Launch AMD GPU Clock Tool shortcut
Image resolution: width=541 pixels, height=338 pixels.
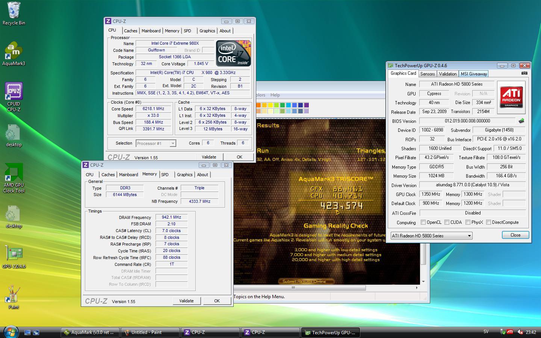14,178
